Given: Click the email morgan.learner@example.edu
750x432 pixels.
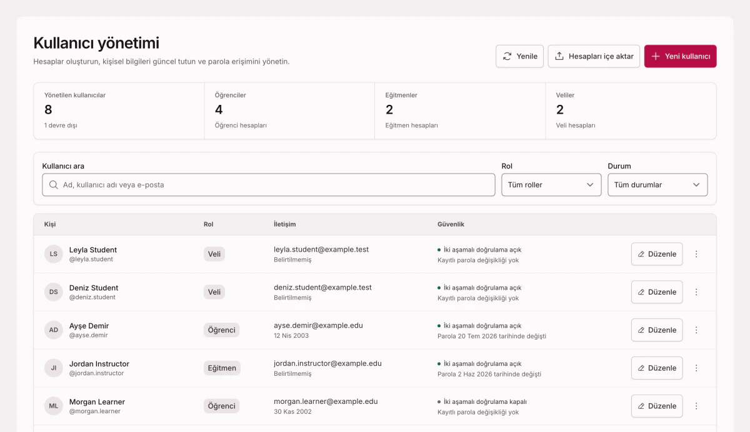Looking at the screenshot, I should 326,402.
